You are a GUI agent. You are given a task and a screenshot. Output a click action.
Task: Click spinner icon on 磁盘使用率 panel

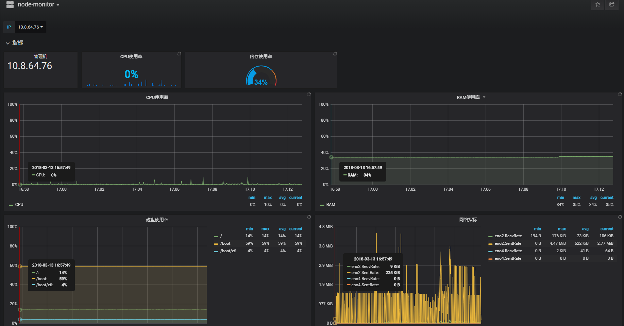[309, 217]
